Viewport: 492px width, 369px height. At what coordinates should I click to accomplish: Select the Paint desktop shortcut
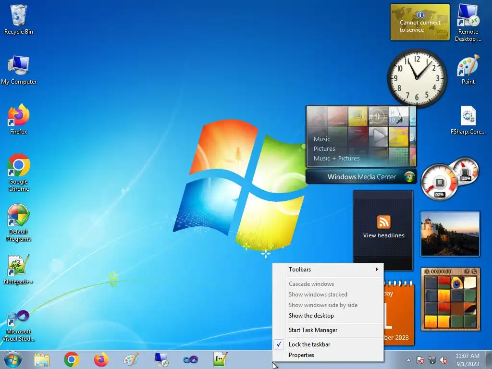tap(468, 70)
